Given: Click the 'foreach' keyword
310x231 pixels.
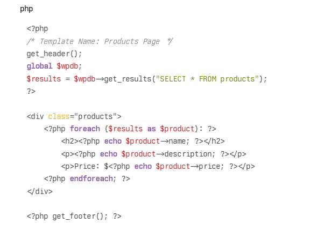Looking at the screenshot, I should point(85,129).
